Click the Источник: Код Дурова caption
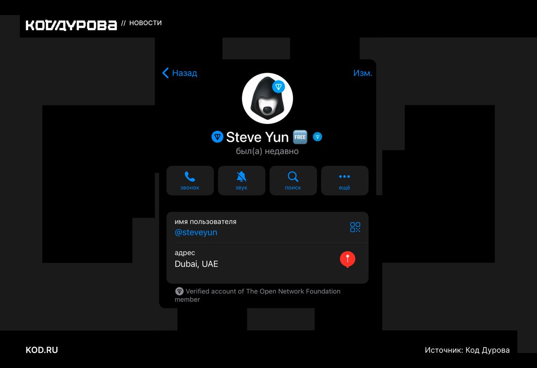Viewport: 537px width, 368px height. click(467, 350)
